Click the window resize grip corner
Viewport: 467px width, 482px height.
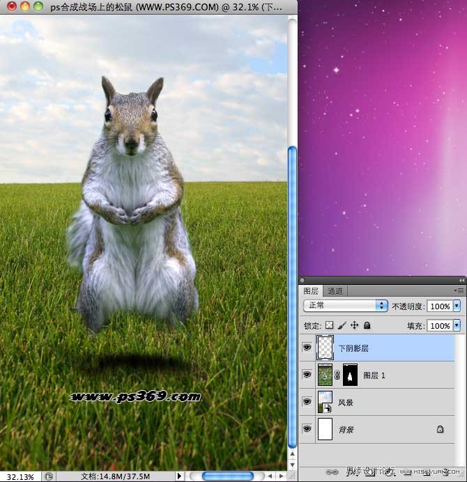292,476
